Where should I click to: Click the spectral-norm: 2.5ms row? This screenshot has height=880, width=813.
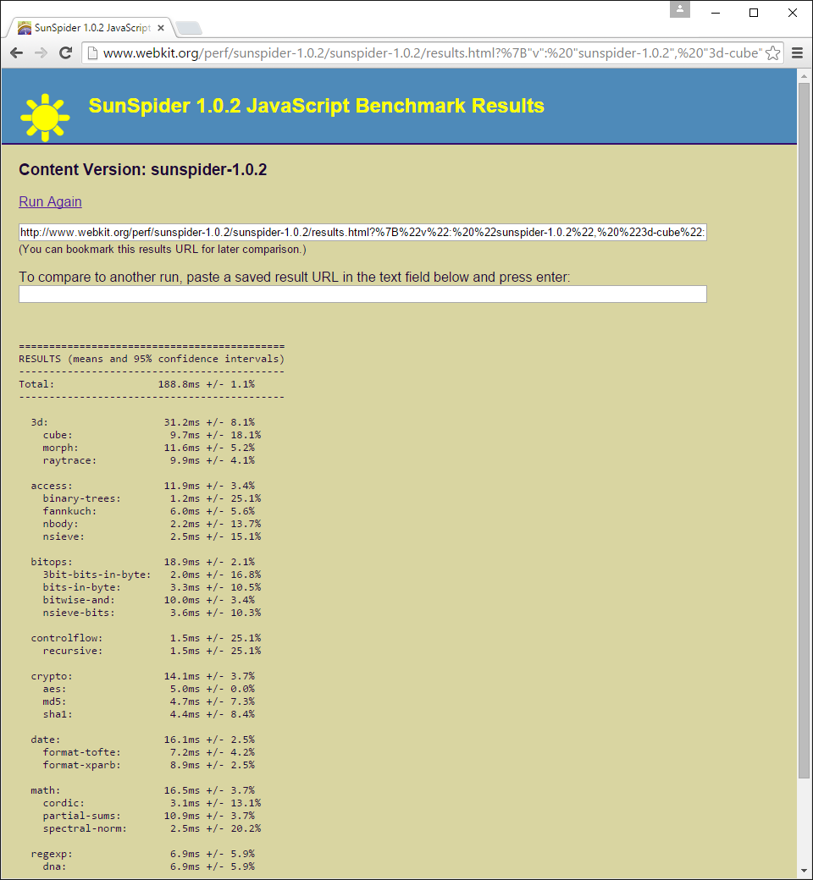pyautogui.click(x=152, y=828)
